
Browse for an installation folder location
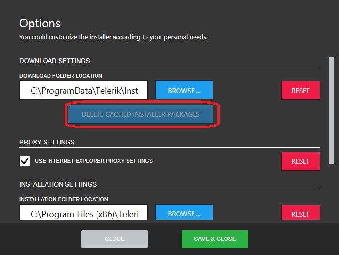(x=184, y=214)
